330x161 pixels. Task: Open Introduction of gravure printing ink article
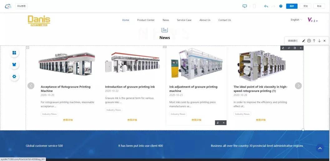pos(130,87)
